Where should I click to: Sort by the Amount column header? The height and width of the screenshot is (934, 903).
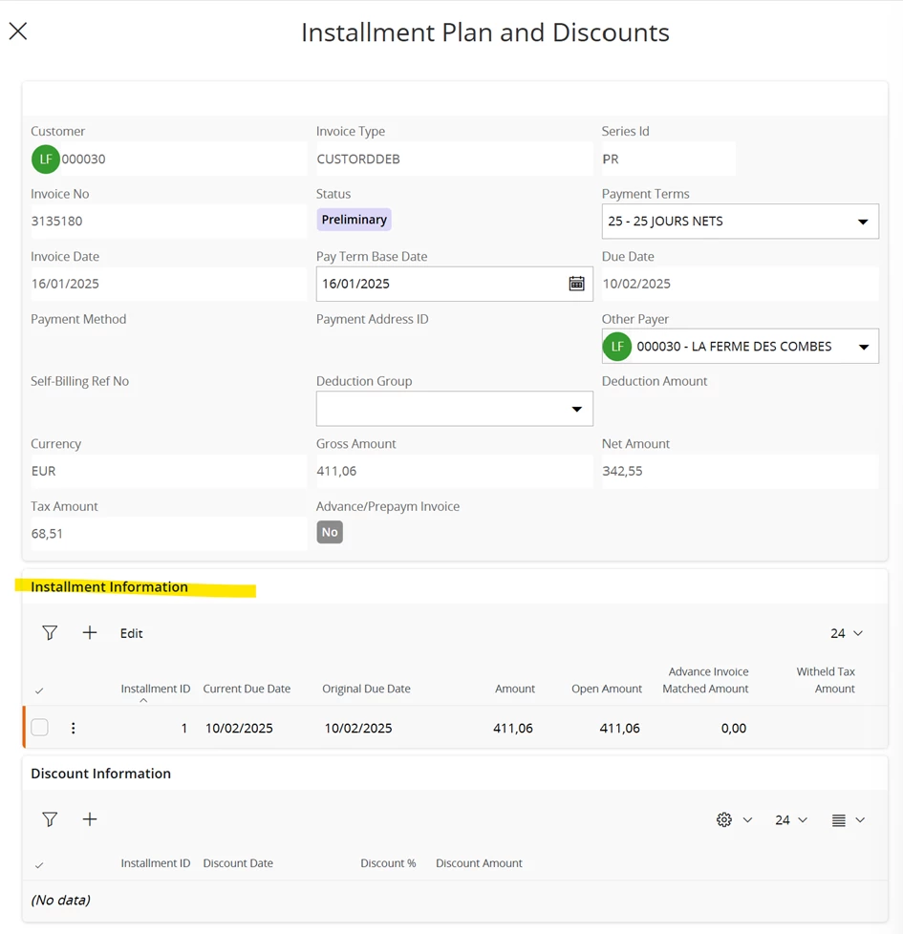[x=515, y=689]
